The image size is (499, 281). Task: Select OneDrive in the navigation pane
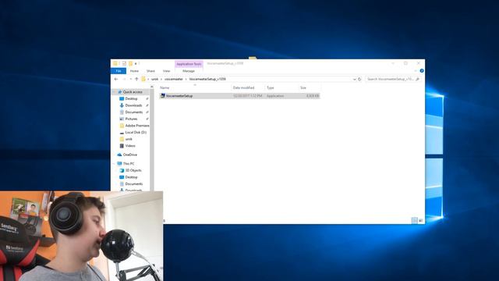click(x=130, y=155)
